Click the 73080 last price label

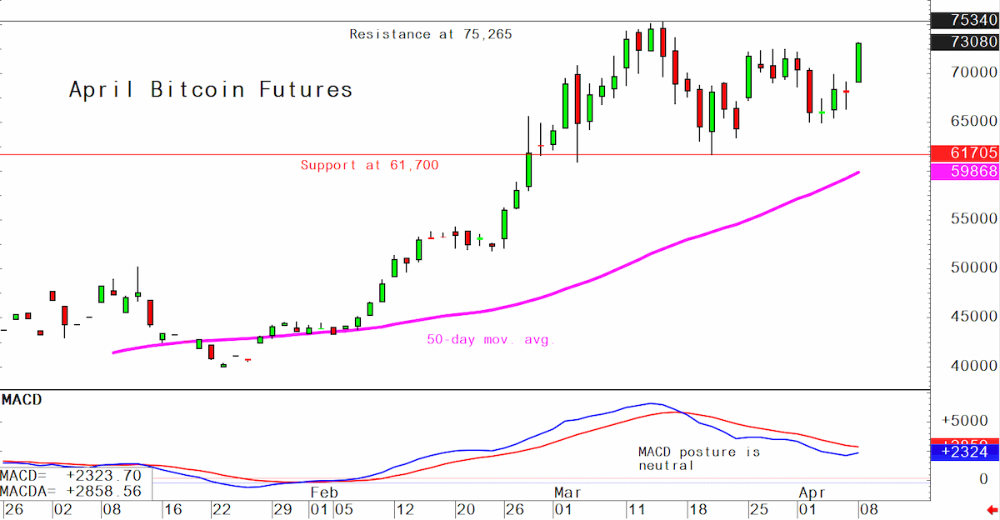click(965, 42)
